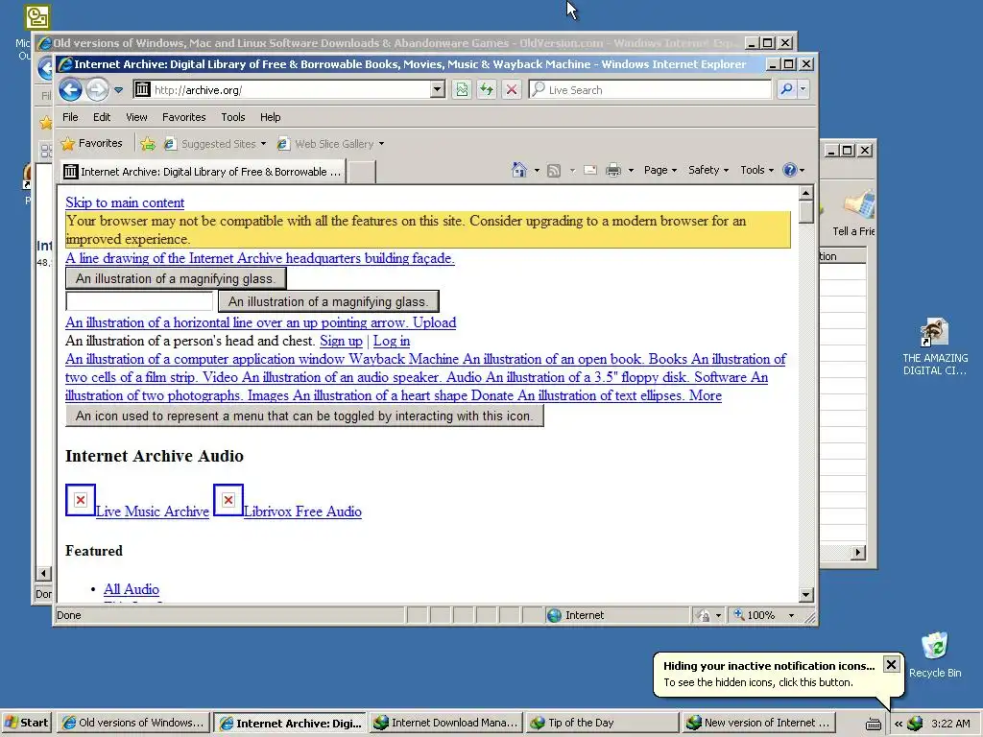Open the View menu
983x737 pixels.
pos(136,117)
